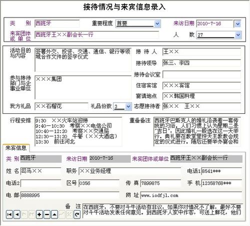Image resolution: width=250 pixels, height=226 pixels.
Task: Click the 参与接待部门与企事业单位 text area
Action: [83, 87]
